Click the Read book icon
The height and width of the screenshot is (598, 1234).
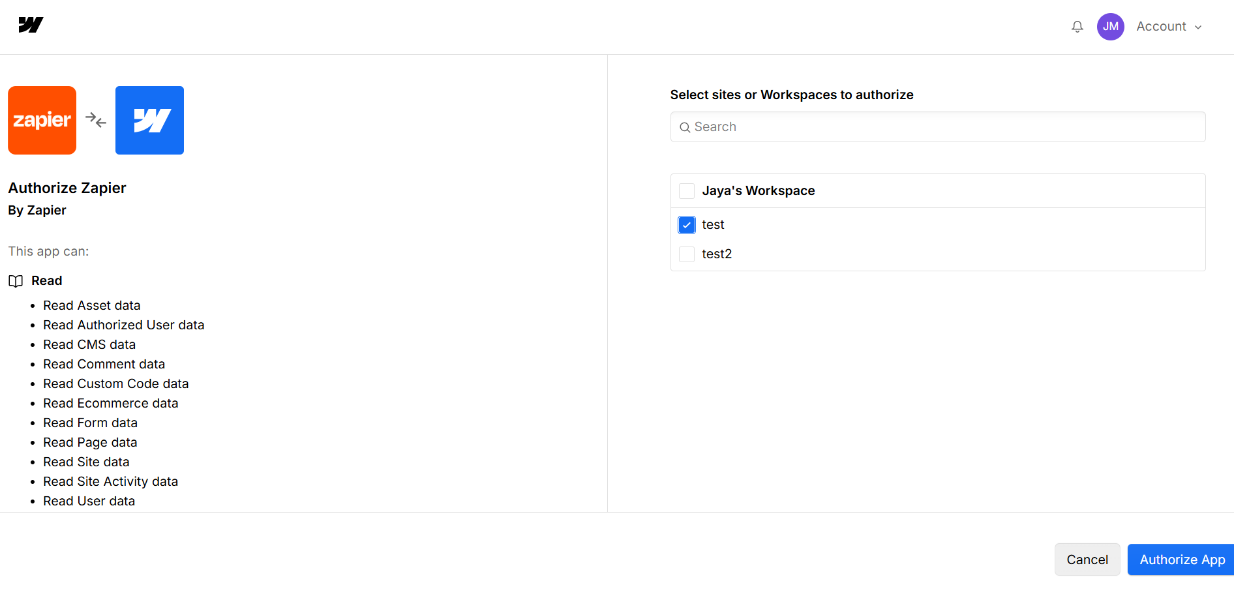[16, 281]
